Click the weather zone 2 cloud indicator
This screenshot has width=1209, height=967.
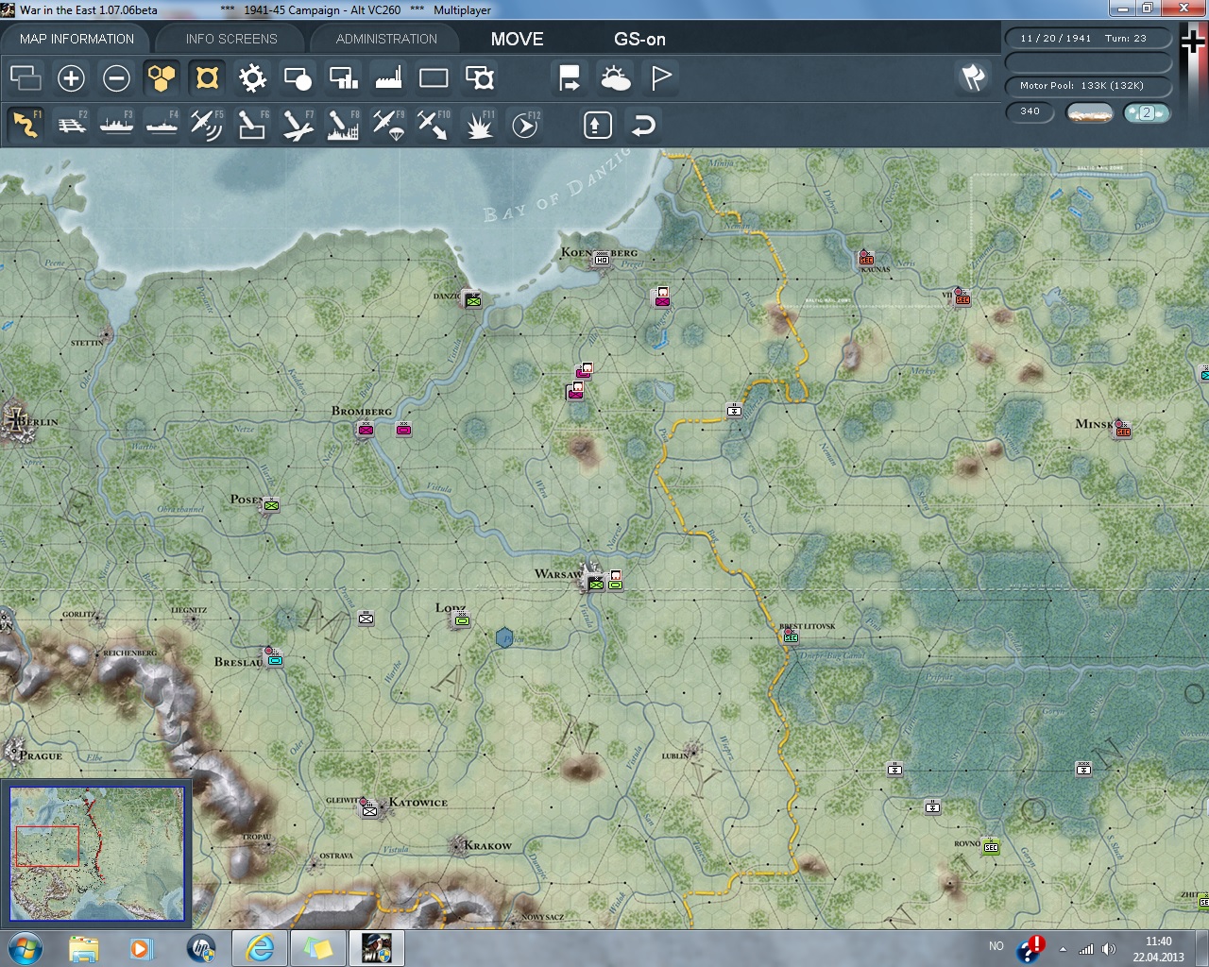[1147, 112]
